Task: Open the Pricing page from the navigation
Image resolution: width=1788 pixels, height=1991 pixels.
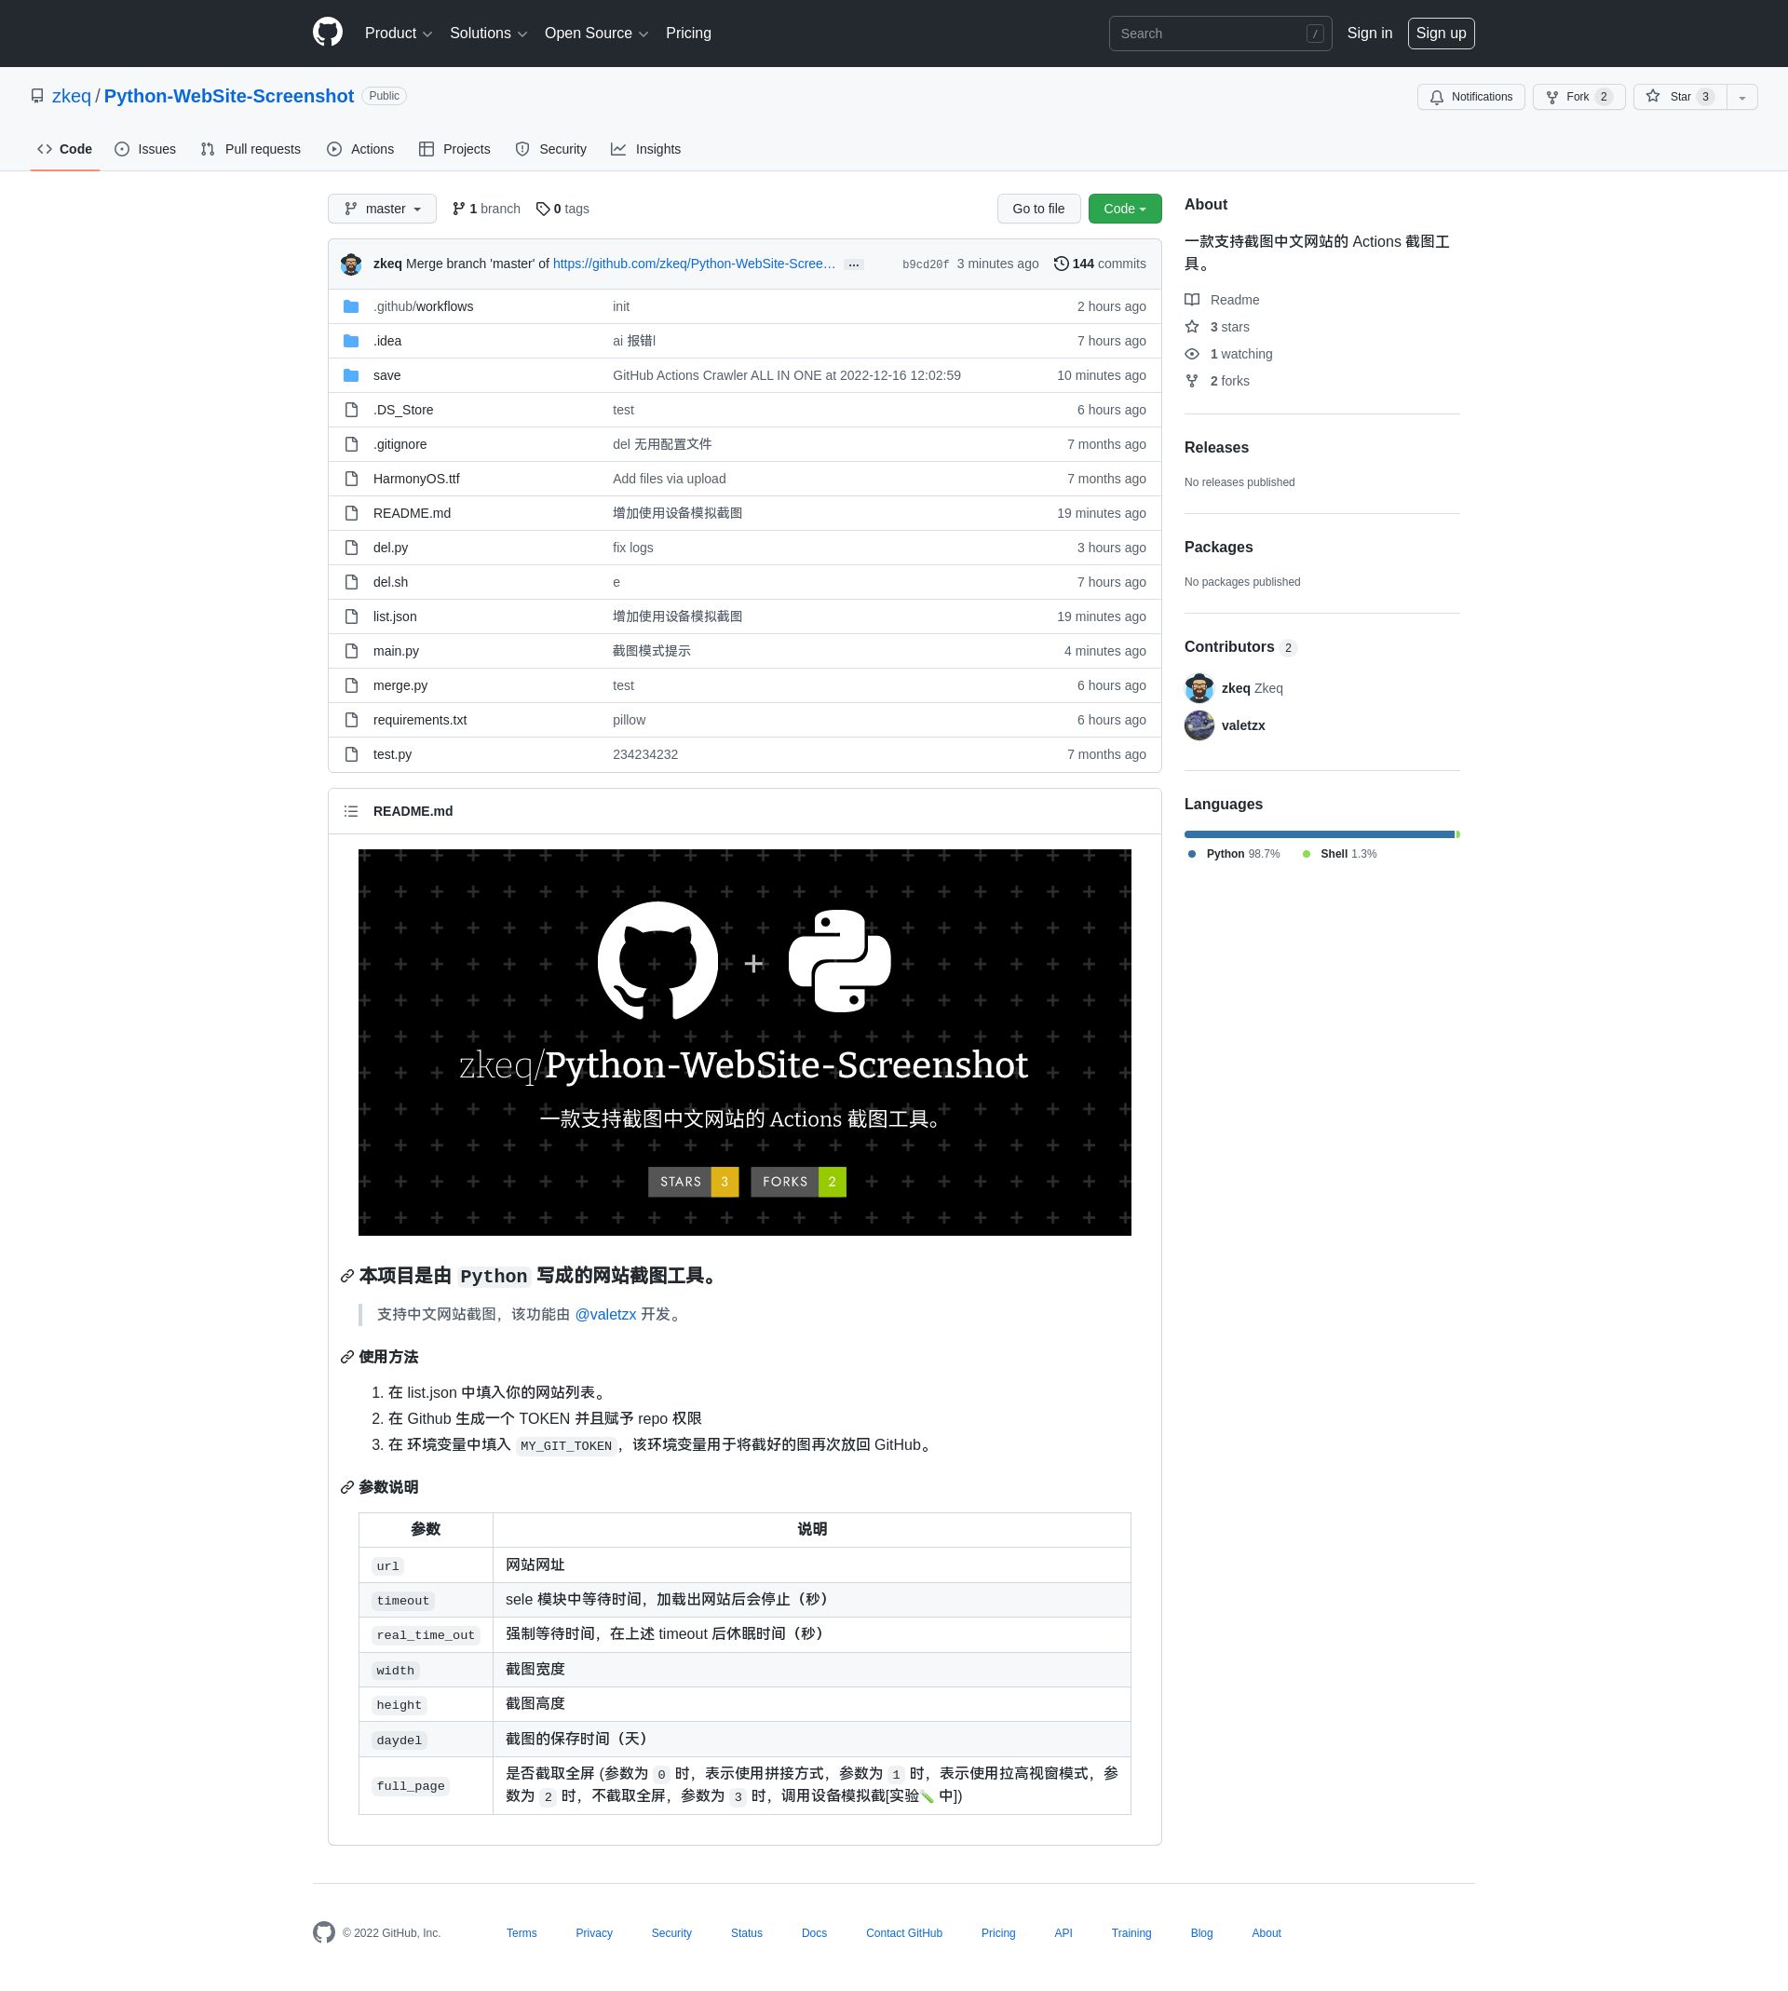Action: [x=687, y=33]
